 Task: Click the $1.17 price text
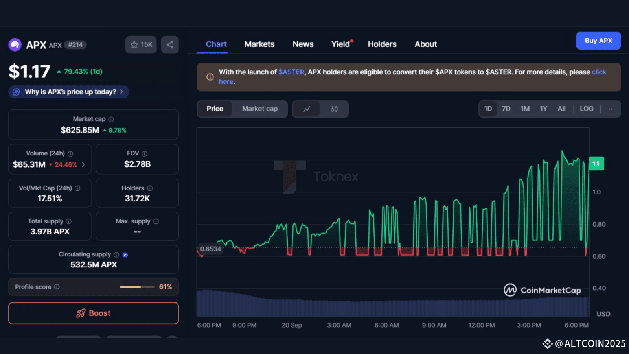pos(29,72)
